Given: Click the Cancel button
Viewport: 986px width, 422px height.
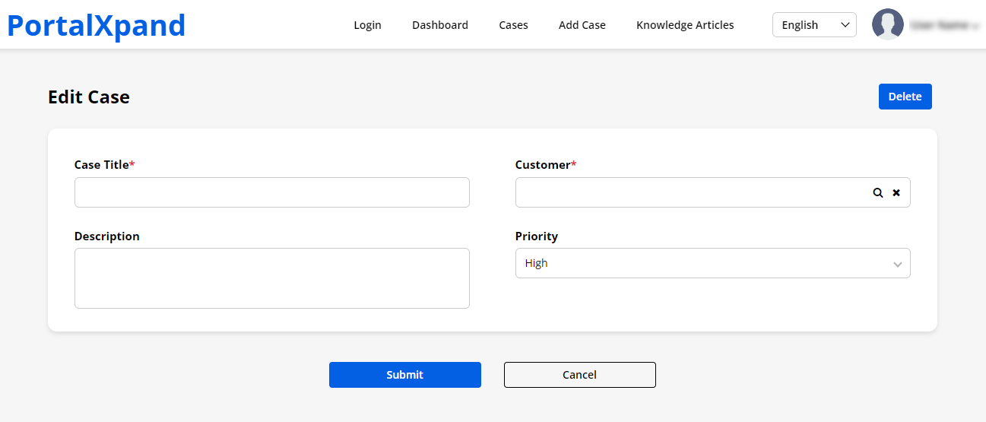Looking at the screenshot, I should [x=579, y=375].
